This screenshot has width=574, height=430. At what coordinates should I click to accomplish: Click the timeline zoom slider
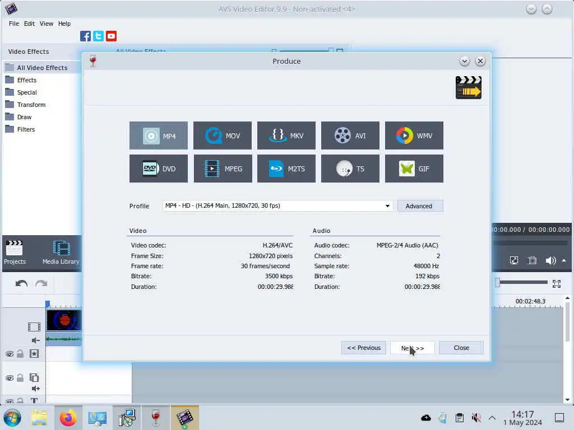click(522, 282)
